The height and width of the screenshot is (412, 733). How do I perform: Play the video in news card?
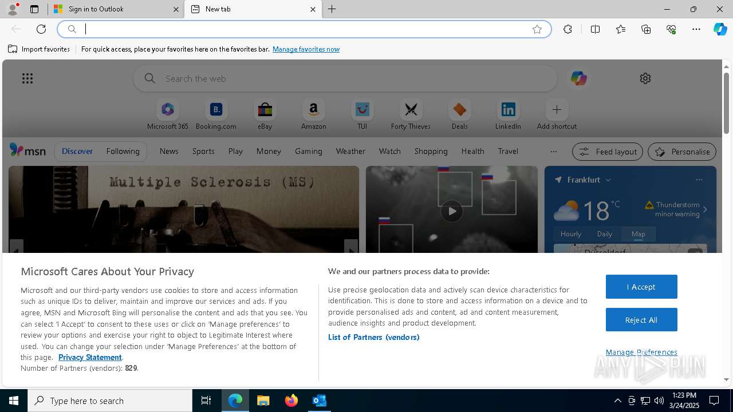pyautogui.click(x=452, y=211)
